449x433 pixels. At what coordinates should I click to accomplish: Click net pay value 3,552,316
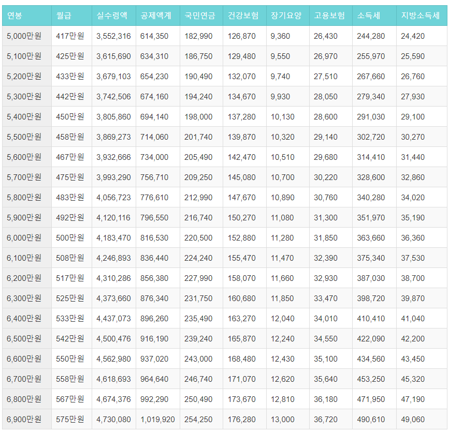click(x=113, y=36)
